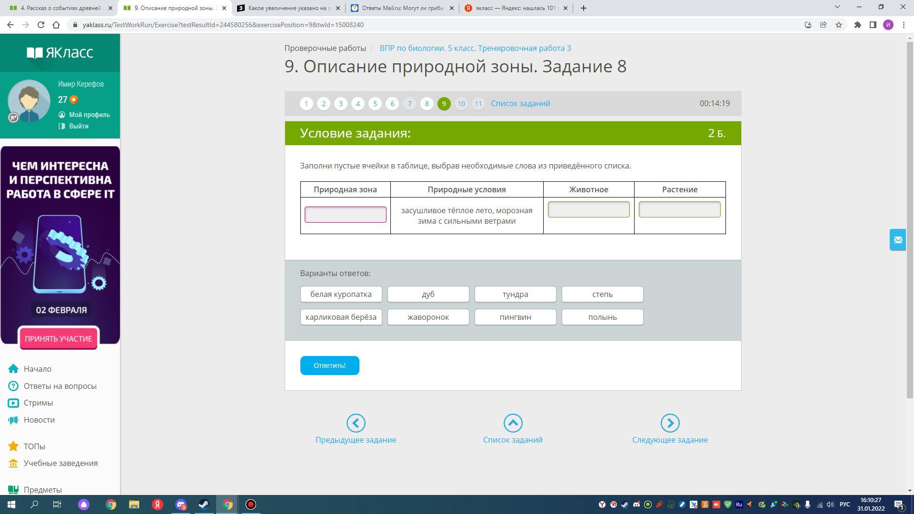Click the ТОПы star icon

coord(13,446)
